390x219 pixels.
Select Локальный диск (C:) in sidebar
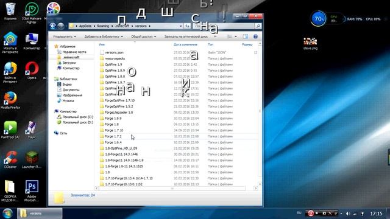[75, 117]
